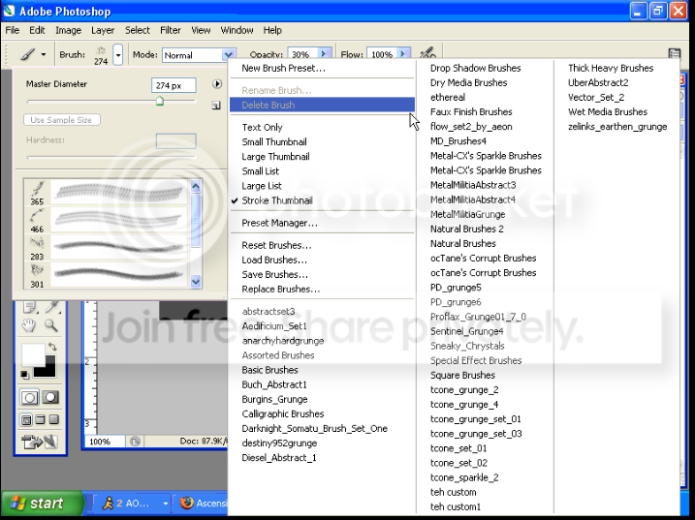This screenshot has width=695, height=520.
Task: Choose Standard Screen Mode
Action: point(26,419)
